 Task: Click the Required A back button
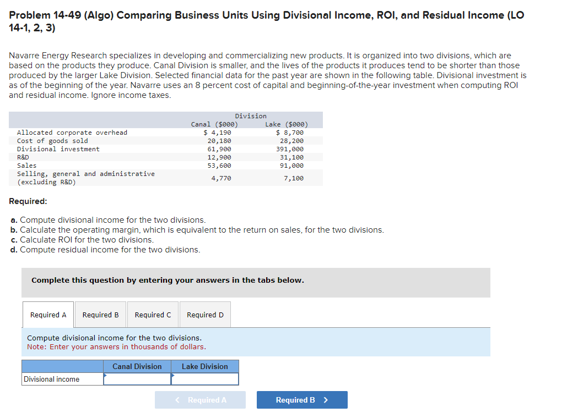(x=200, y=400)
